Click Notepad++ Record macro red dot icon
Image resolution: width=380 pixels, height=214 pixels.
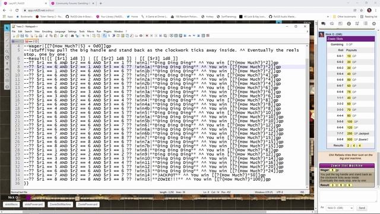point(147,36)
